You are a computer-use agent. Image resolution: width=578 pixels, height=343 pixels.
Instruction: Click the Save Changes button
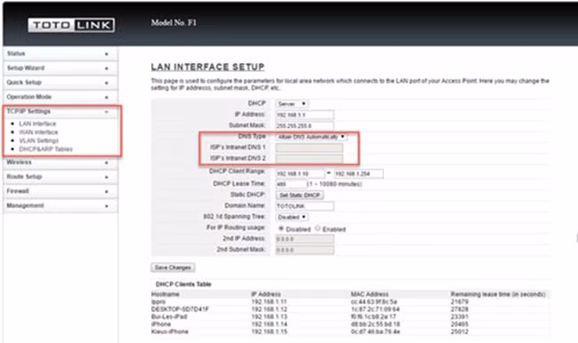173,267
